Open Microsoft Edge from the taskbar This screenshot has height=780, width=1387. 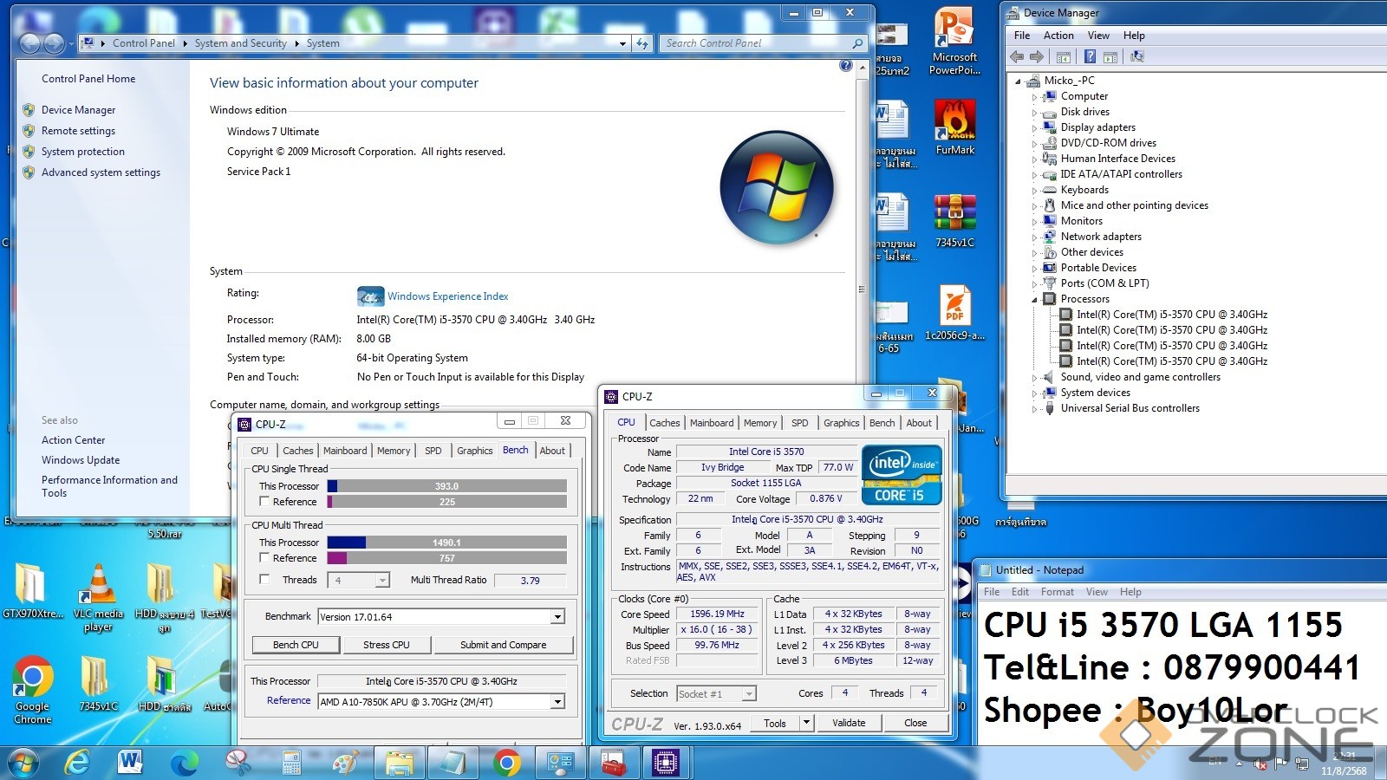pos(185,763)
